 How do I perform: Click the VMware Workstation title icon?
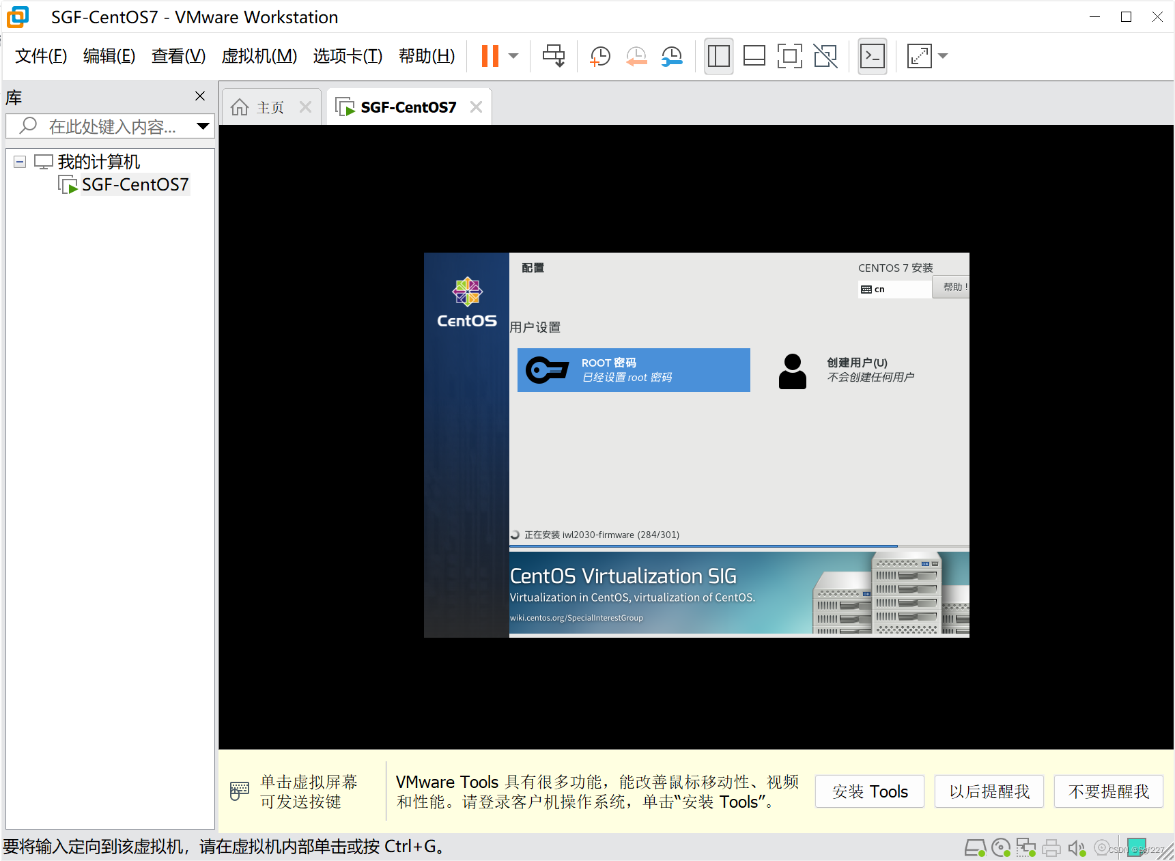pos(18,17)
